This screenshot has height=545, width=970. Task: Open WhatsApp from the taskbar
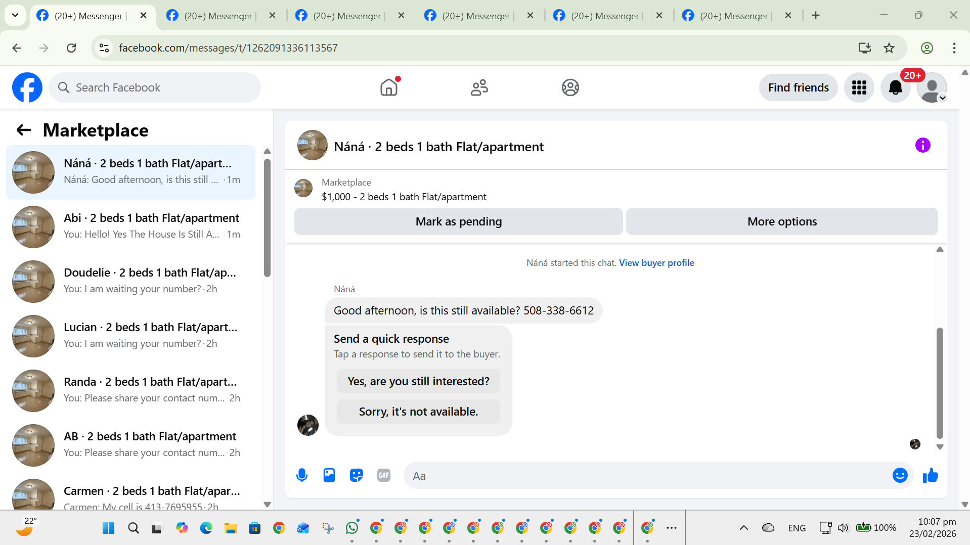pyautogui.click(x=352, y=528)
